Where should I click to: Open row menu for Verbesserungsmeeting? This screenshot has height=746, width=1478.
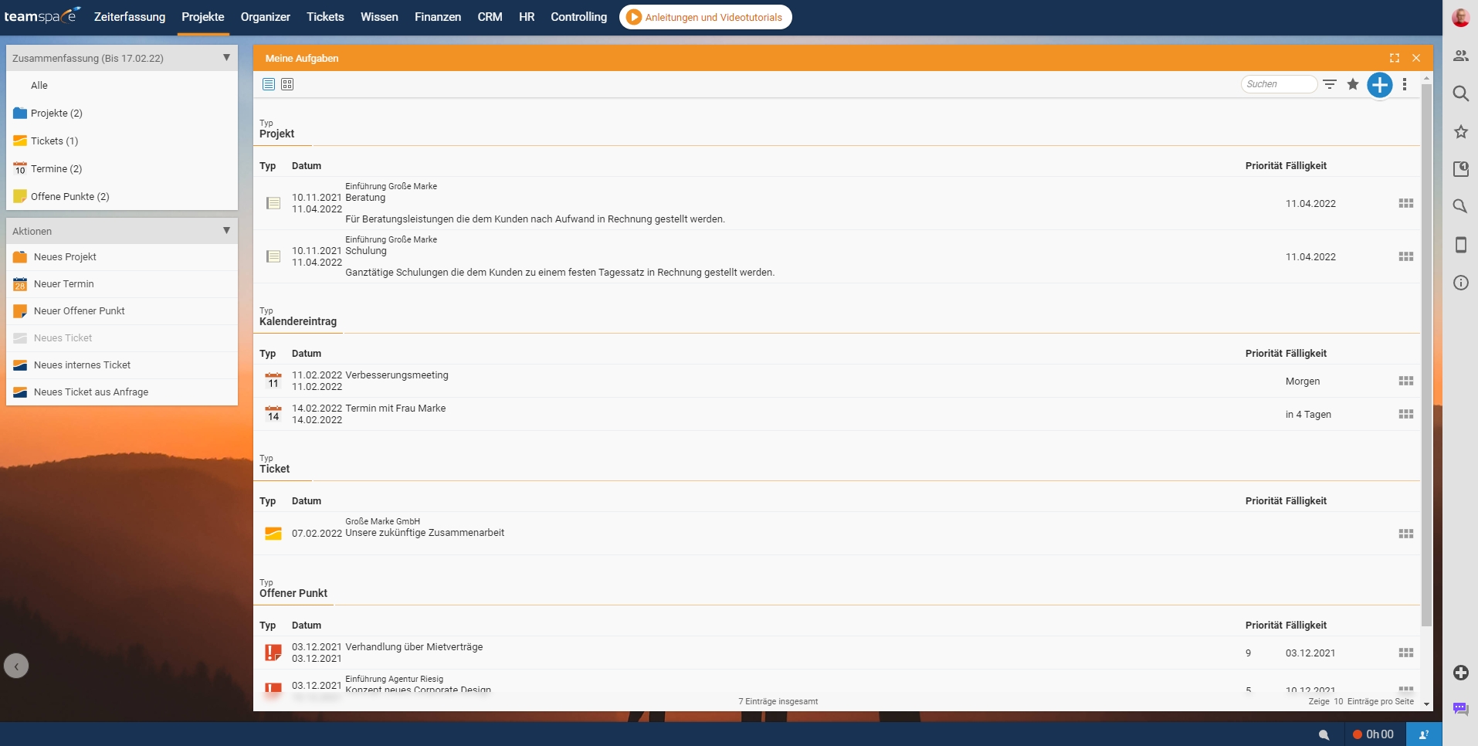coord(1406,381)
